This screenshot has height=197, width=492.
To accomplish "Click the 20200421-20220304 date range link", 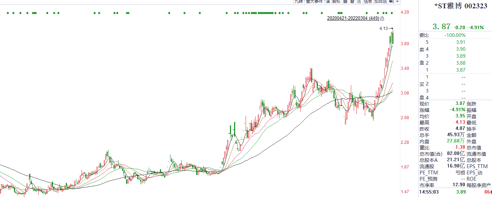I will [x=353, y=18].
